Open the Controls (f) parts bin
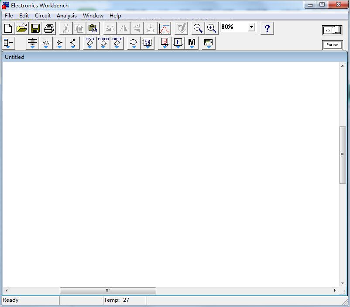This screenshot has height=307, width=350. click(178, 43)
